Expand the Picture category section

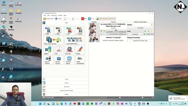(65, 83)
